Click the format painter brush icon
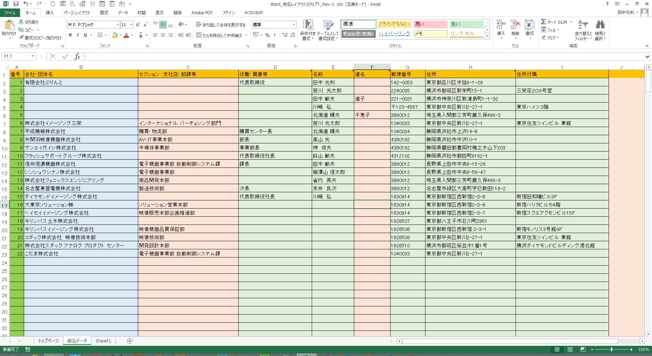 click(21, 38)
